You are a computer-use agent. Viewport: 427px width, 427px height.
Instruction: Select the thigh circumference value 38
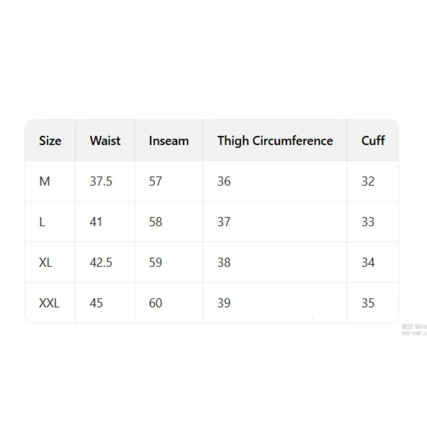pos(224,263)
